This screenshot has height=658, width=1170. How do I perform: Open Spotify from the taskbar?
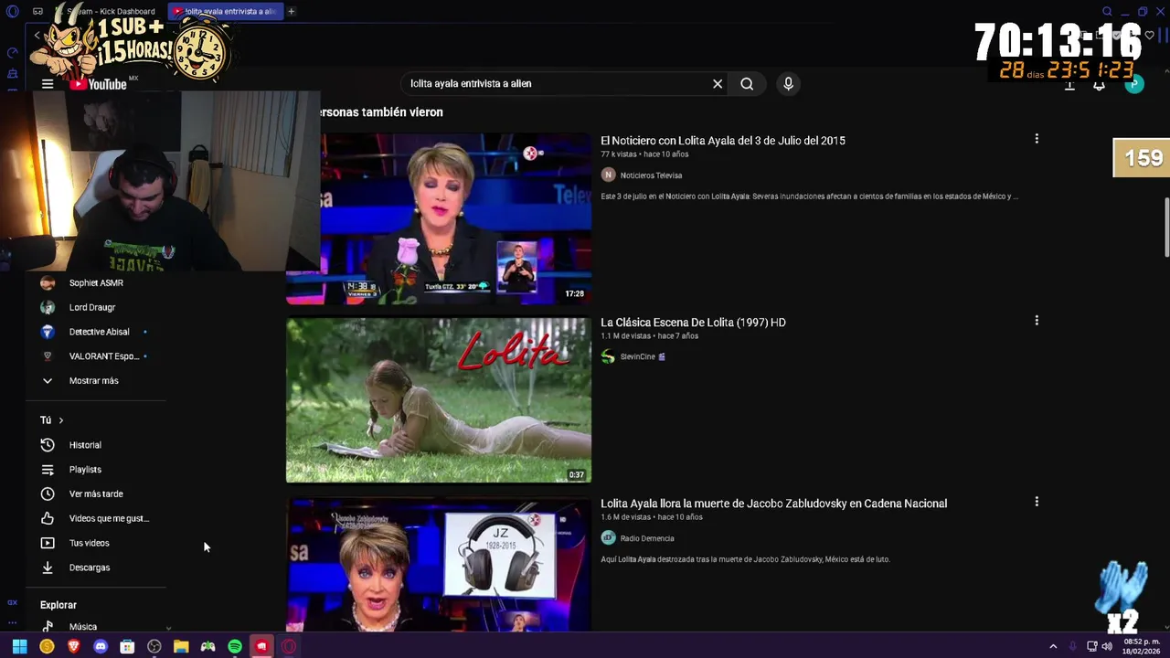[x=235, y=646]
